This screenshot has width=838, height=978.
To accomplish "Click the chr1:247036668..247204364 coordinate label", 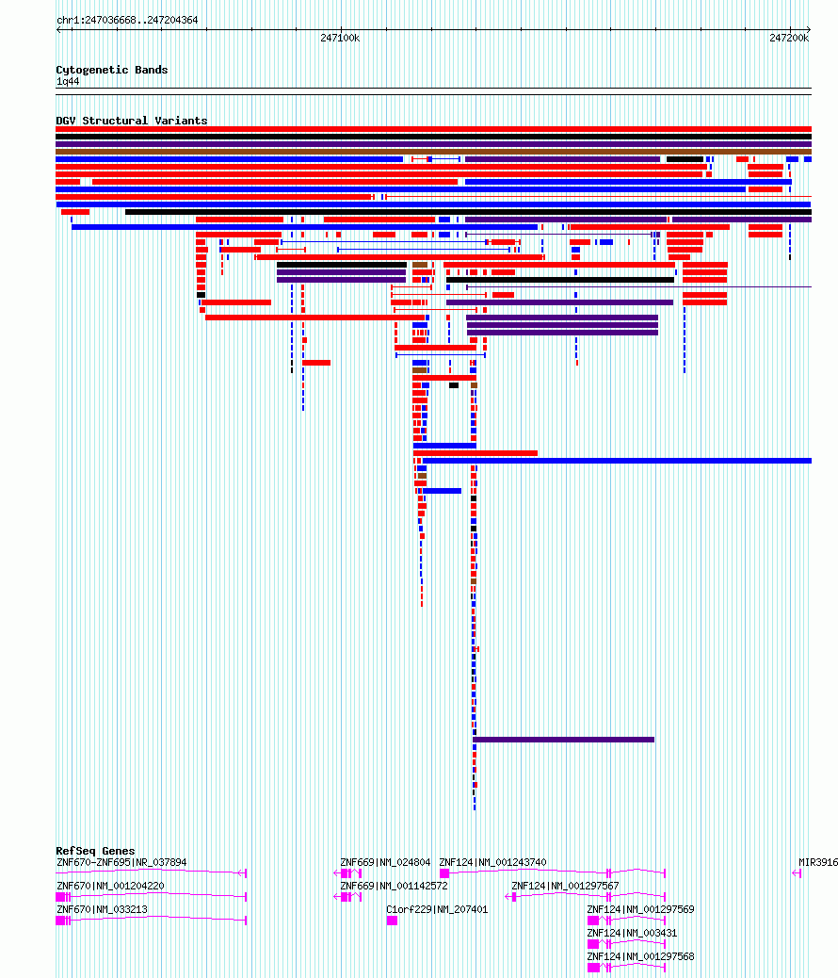I will pos(127,20).
